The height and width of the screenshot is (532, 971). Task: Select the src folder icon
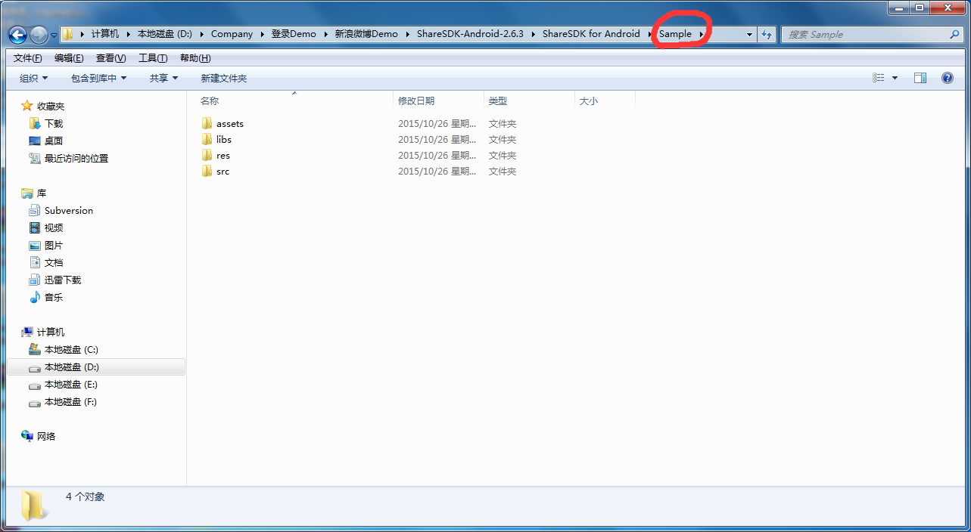[x=207, y=171]
